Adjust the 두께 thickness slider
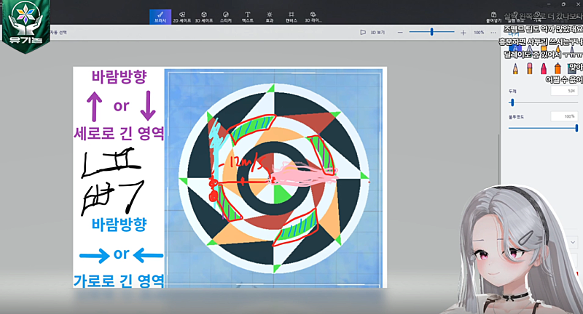The width and height of the screenshot is (583, 314). coord(543,102)
